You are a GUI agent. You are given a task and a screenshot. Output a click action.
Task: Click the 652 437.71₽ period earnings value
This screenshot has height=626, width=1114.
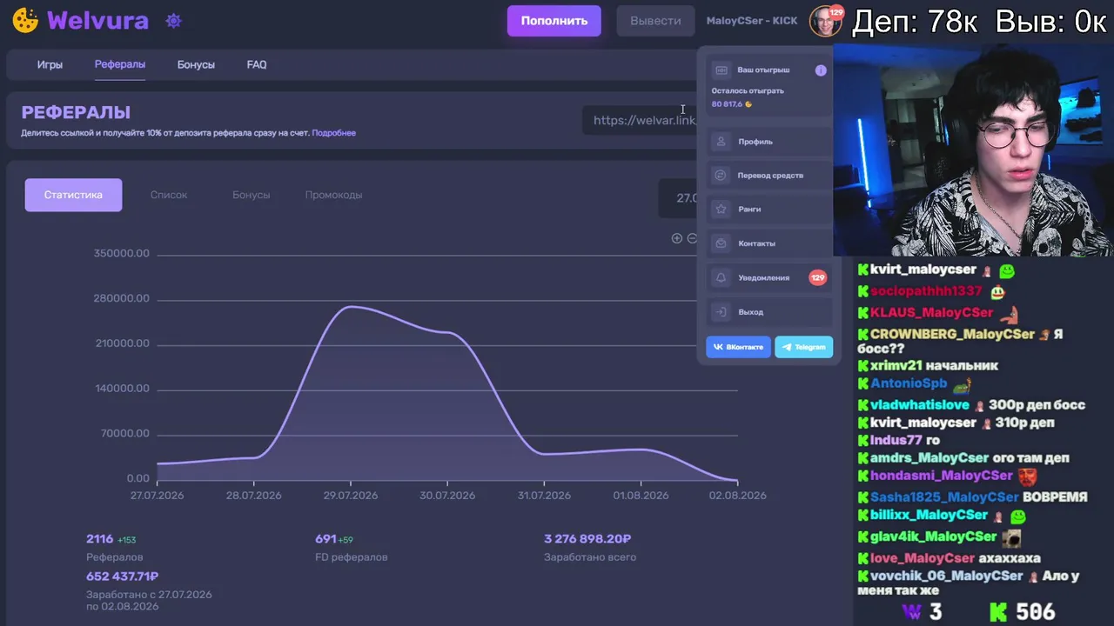(x=122, y=576)
